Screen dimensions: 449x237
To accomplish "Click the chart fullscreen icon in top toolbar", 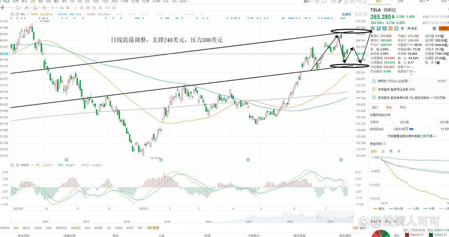I will click(346, 2).
